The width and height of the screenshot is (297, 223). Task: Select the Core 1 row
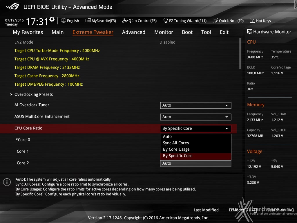23,151
